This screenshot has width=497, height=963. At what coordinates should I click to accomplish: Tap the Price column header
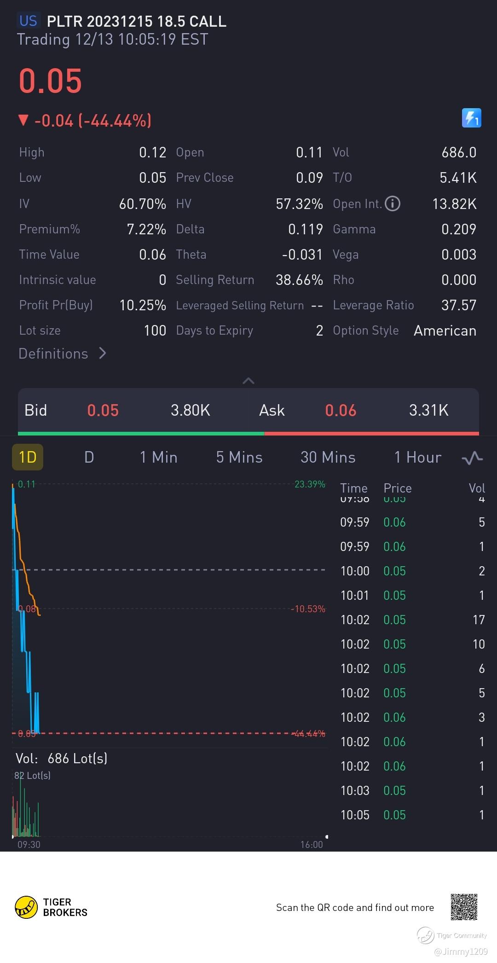coord(398,488)
